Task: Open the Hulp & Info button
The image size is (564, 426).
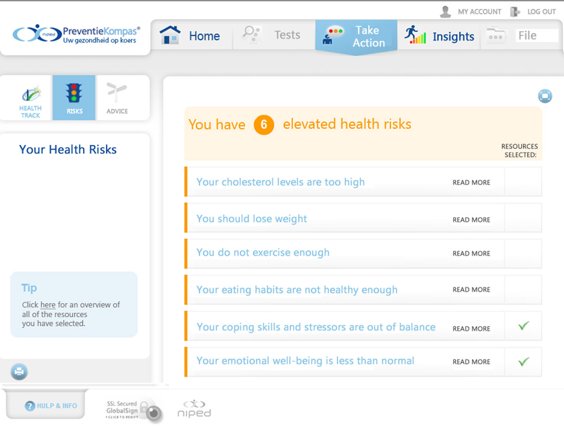Action: [x=51, y=405]
